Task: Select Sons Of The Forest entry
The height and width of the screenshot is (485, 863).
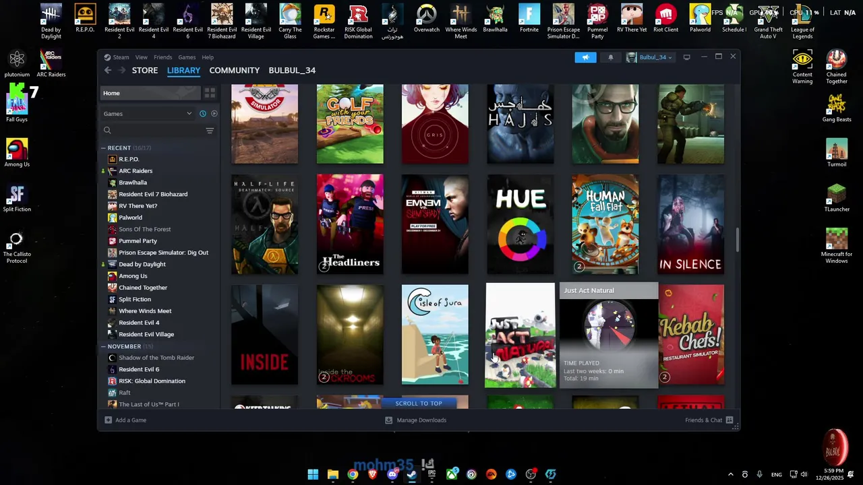Action: pyautogui.click(x=145, y=229)
